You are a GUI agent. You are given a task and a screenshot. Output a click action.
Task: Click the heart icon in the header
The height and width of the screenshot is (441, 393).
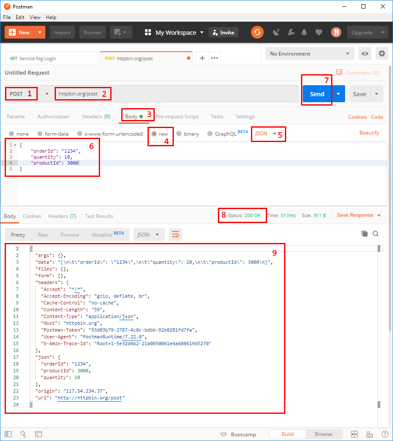point(318,32)
